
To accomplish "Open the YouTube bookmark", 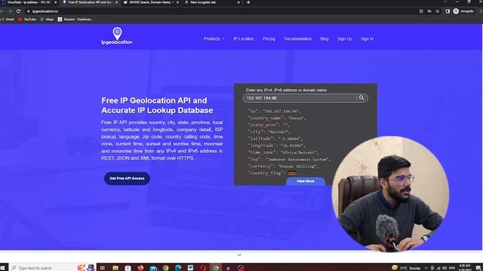I will [x=27, y=19].
